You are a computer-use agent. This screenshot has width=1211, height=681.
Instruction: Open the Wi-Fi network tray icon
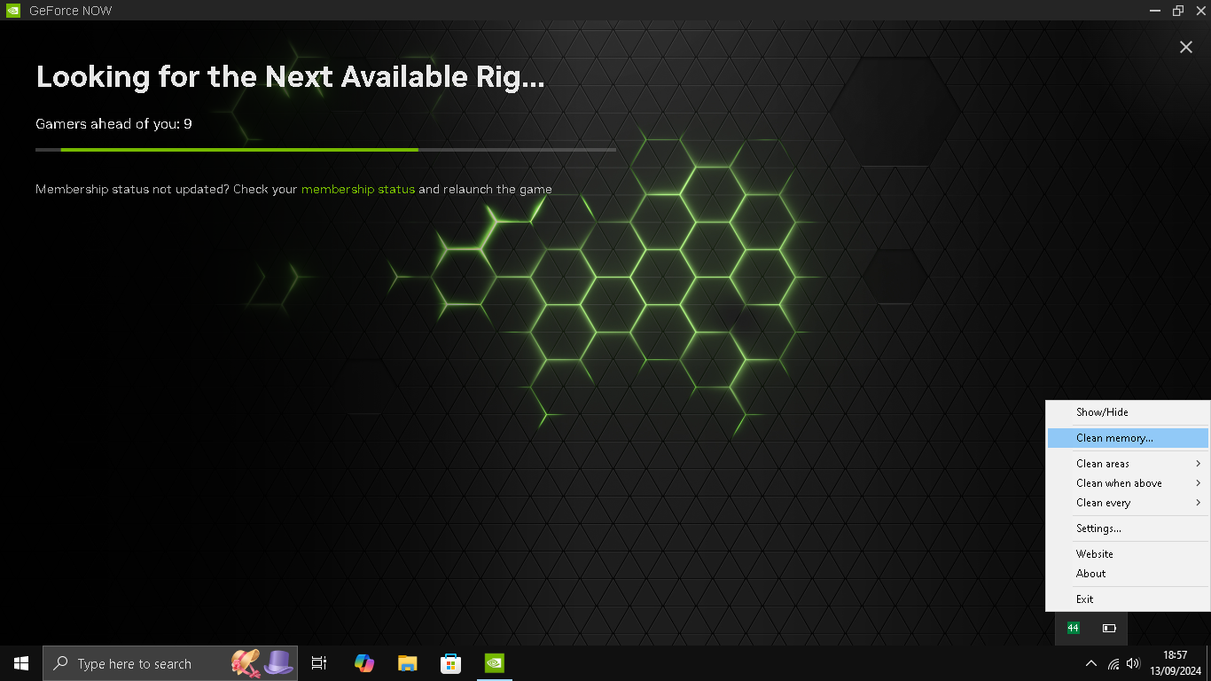[x=1113, y=663]
